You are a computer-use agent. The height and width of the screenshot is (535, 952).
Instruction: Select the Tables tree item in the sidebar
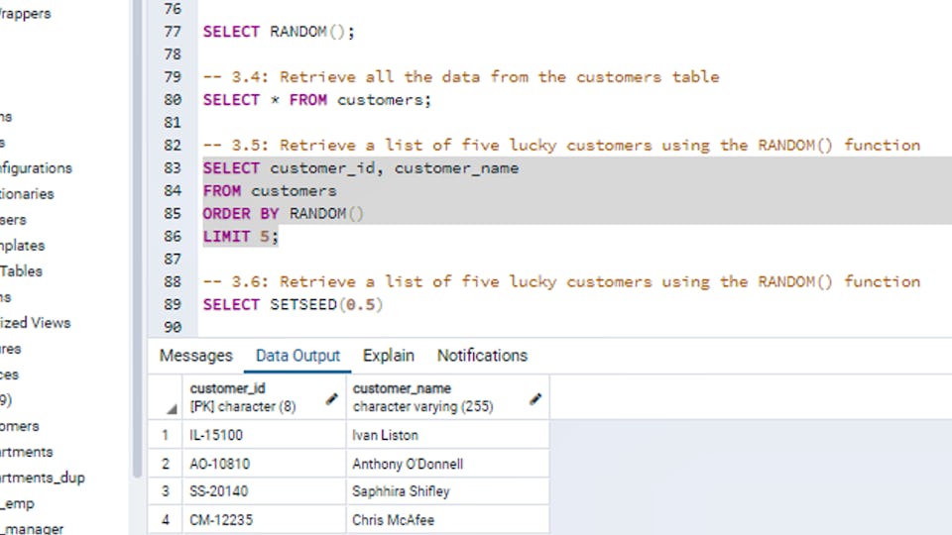21,271
